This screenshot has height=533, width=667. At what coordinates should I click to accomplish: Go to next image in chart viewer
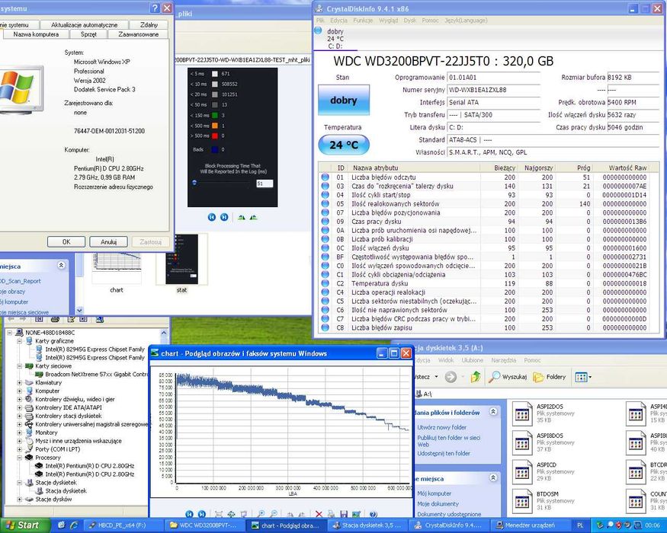tap(202, 514)
